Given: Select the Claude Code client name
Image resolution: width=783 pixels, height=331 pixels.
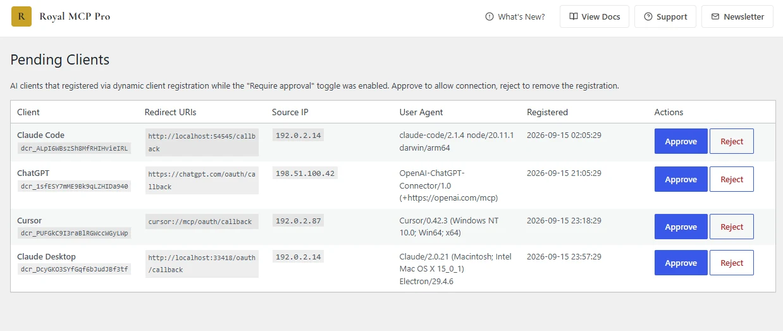Looking at the screenshot, I should (40, 135).
